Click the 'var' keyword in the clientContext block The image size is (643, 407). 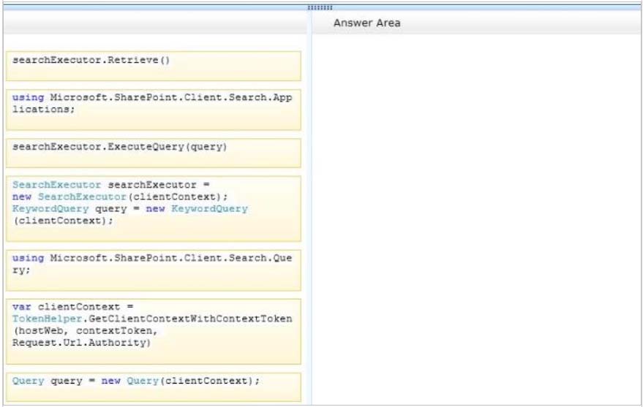(x=22, y=307)
